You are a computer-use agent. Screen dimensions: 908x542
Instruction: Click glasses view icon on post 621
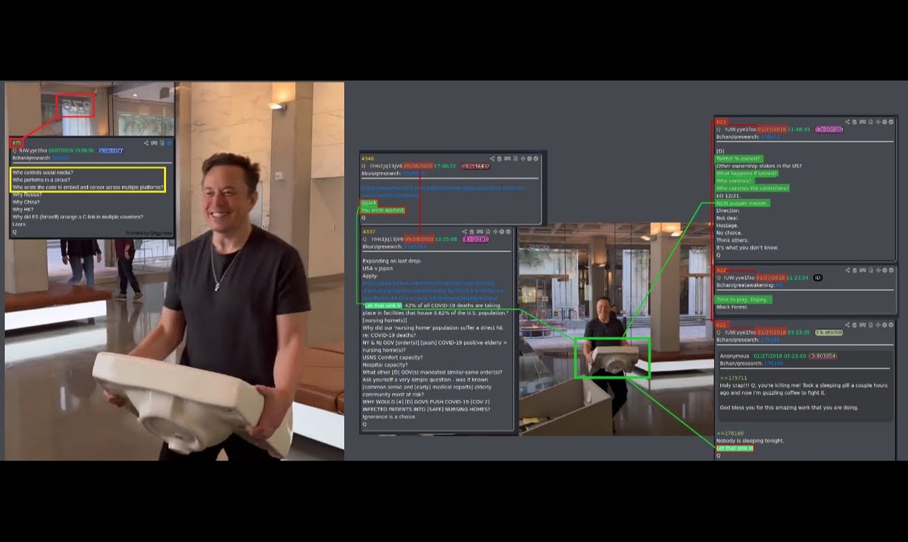(x=863, y=325)
